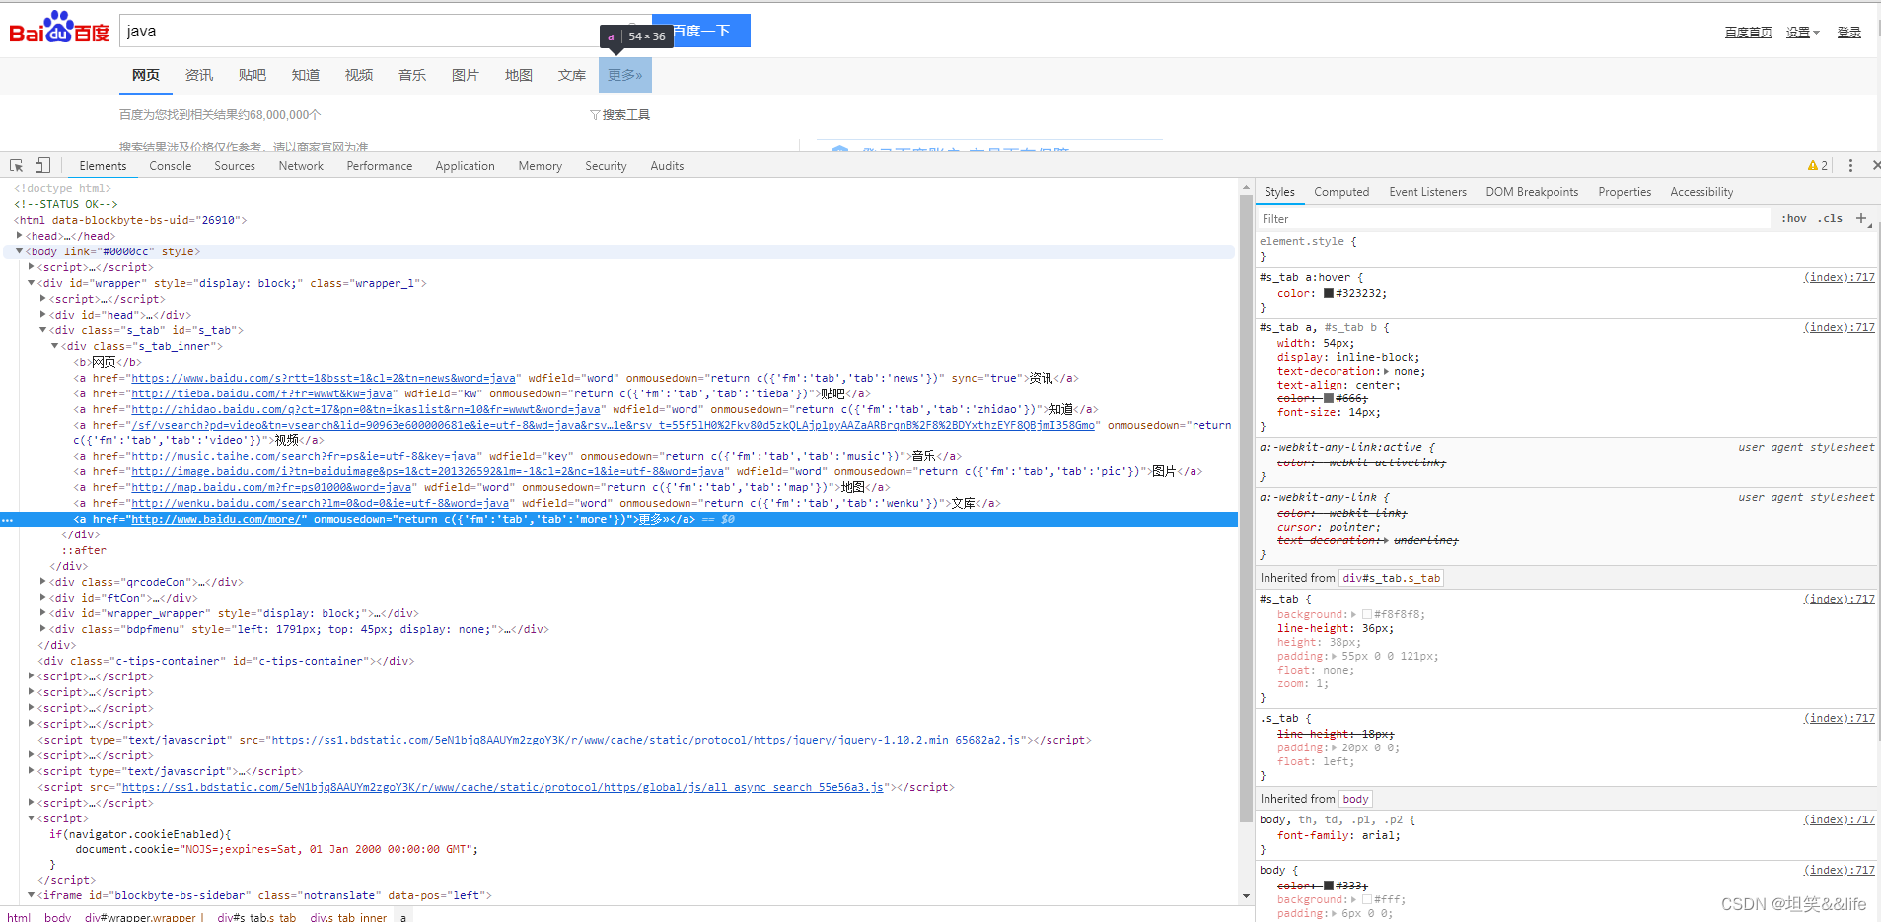Select the ::after pseudo element row
Screen dimensions: 1881x922
click(84, 550)
